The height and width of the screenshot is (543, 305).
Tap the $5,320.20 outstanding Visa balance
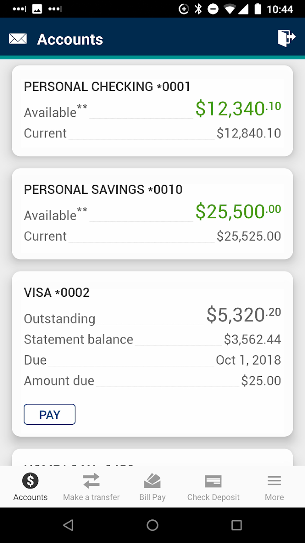coord(243,315)
